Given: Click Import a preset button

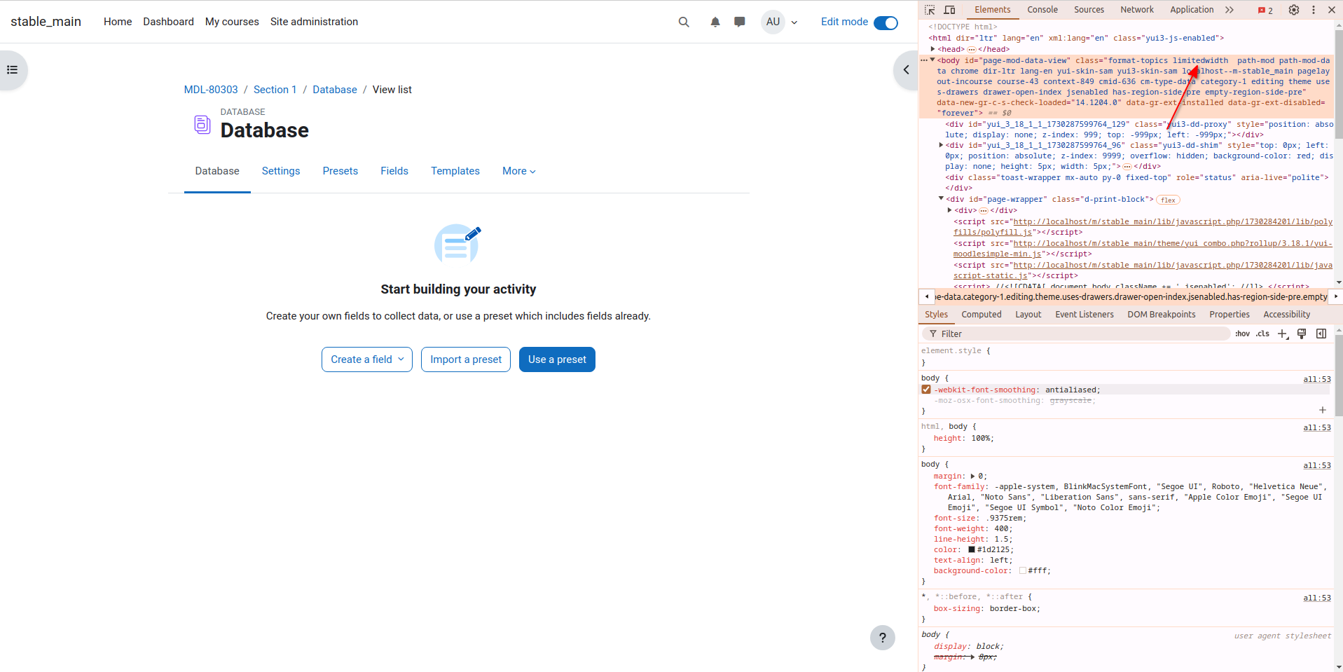Looking at the screenshot, I should (x=466, y=359).
